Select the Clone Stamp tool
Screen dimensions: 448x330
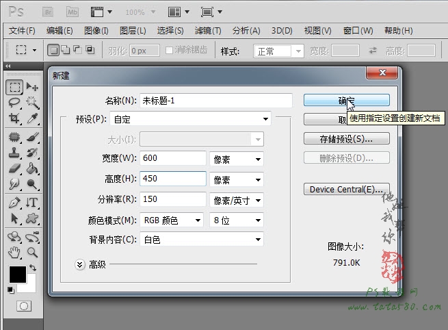pyautogui.click(x=14, y=153)
